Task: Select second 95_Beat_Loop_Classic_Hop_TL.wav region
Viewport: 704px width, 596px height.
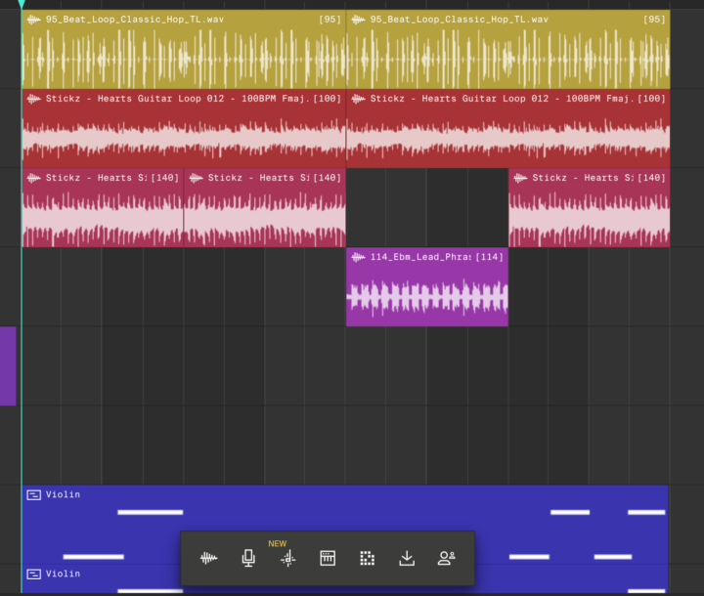Action: (x=508, y=50)
